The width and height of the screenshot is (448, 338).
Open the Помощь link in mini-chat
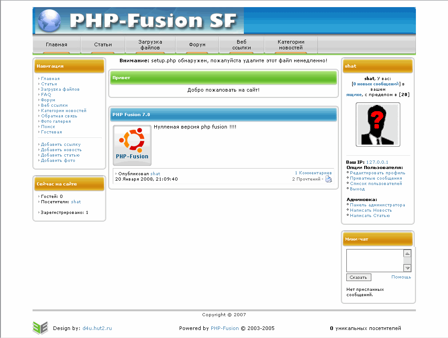pos(401,277)
